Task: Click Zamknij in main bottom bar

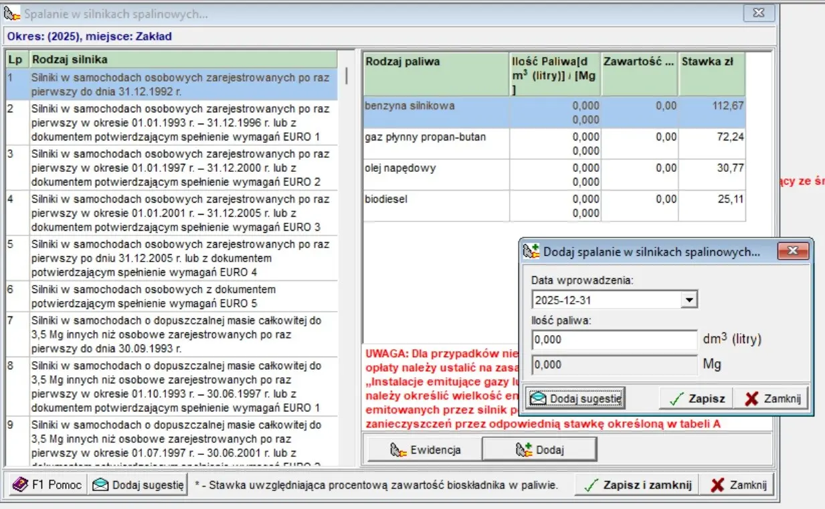Action: (x=739, y=485)
